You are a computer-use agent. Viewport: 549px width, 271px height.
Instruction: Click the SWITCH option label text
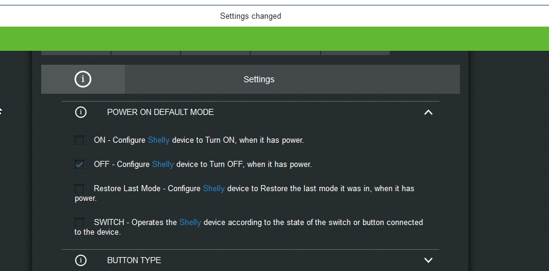[x=109, y=223]
